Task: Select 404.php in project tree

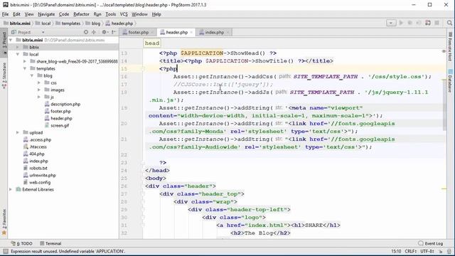Action: [x=36, y=154]
